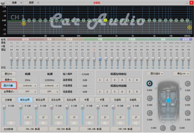Select the left front door speaker icon

[150, 99]
